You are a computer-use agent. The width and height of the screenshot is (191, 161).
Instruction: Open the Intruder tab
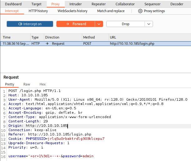point(75,4)
